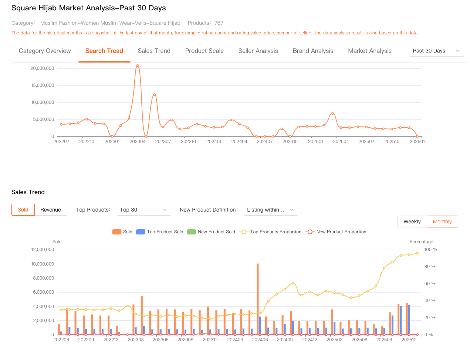This screenshot has height=348, width=470.
Task: Click the tallest orange Sold bar
Action: pyautogui.click(x=258, y=299)
